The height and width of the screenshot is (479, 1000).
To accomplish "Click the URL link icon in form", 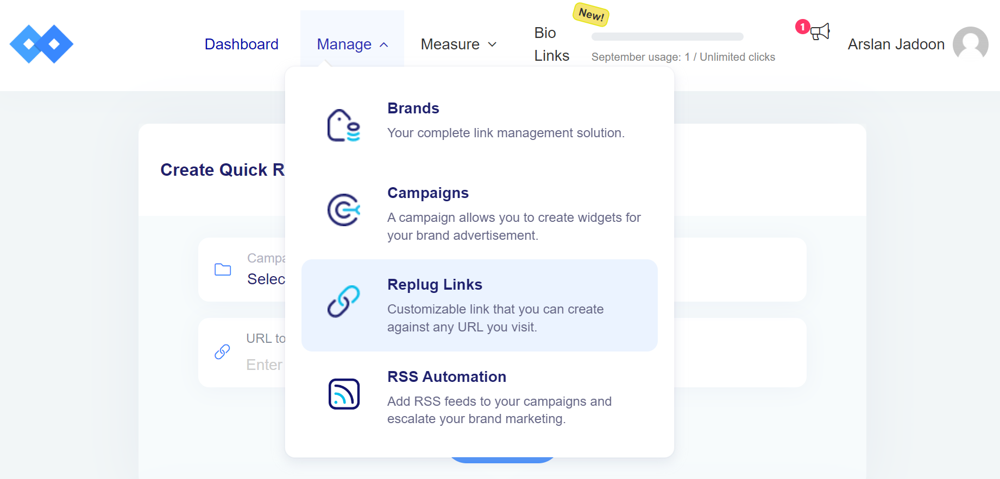I will [x=222, y=352].
